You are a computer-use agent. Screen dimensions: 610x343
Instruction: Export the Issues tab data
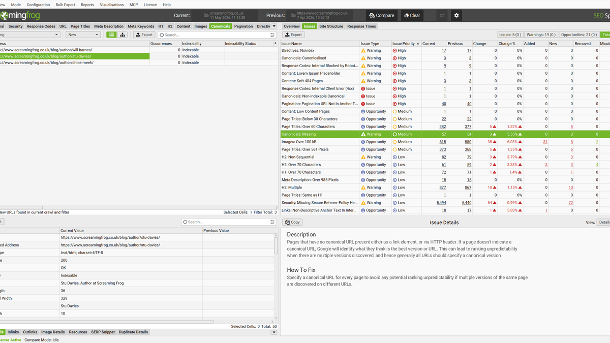click(293, 35)
